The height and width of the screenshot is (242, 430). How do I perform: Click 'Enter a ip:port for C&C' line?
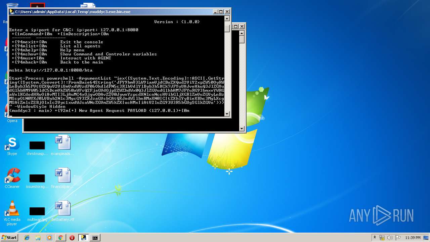(x=74, y=30)
